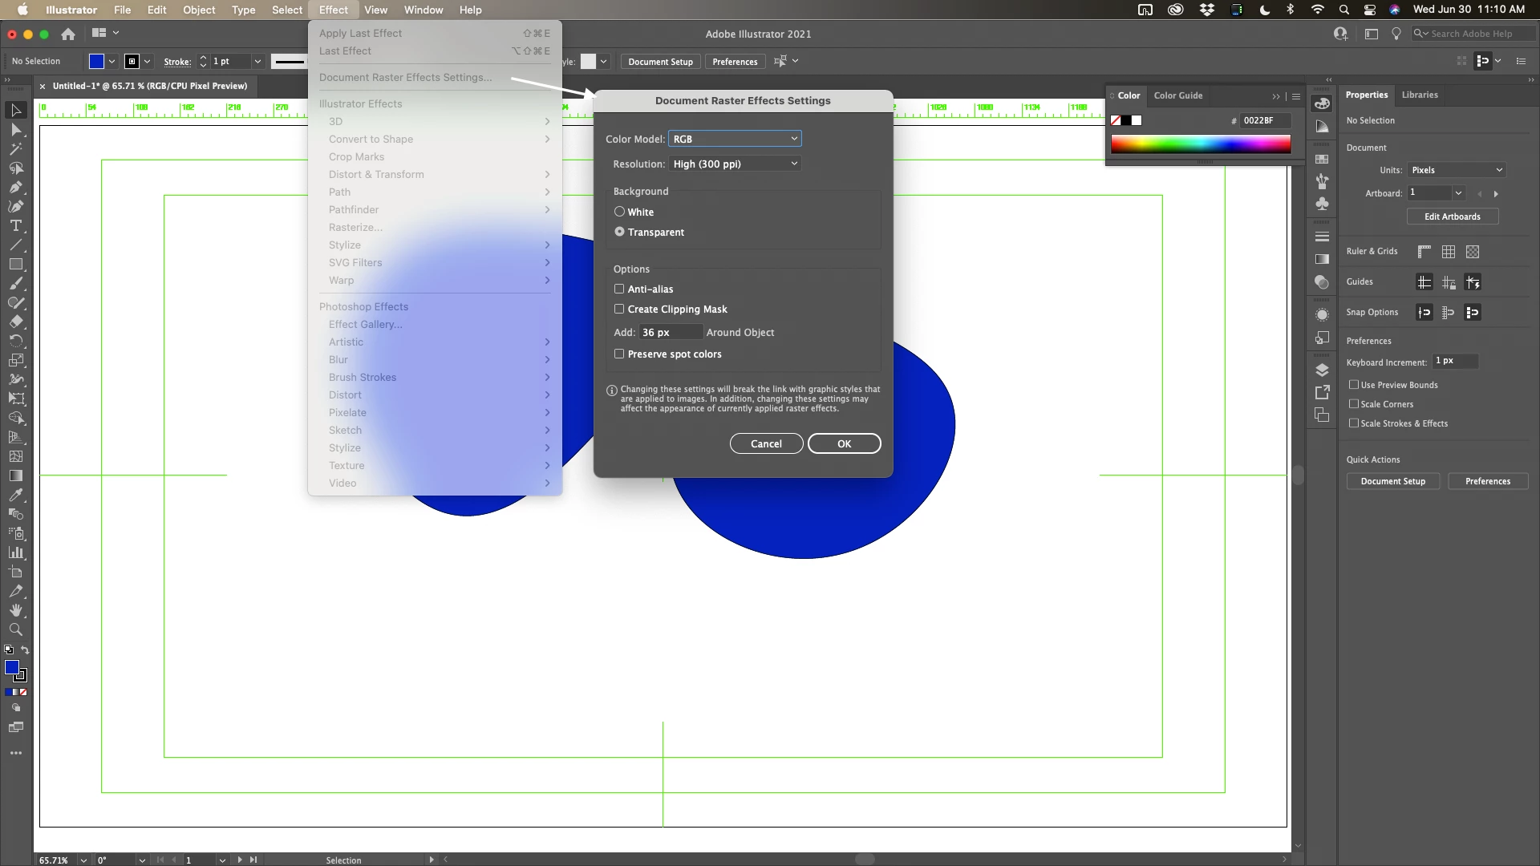Open the Color Model dropdown

[x=735, y=140]
